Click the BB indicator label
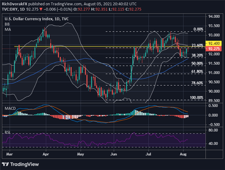Image resolution: width=225 pixels, height=170 pixels. tap(7, 24)
